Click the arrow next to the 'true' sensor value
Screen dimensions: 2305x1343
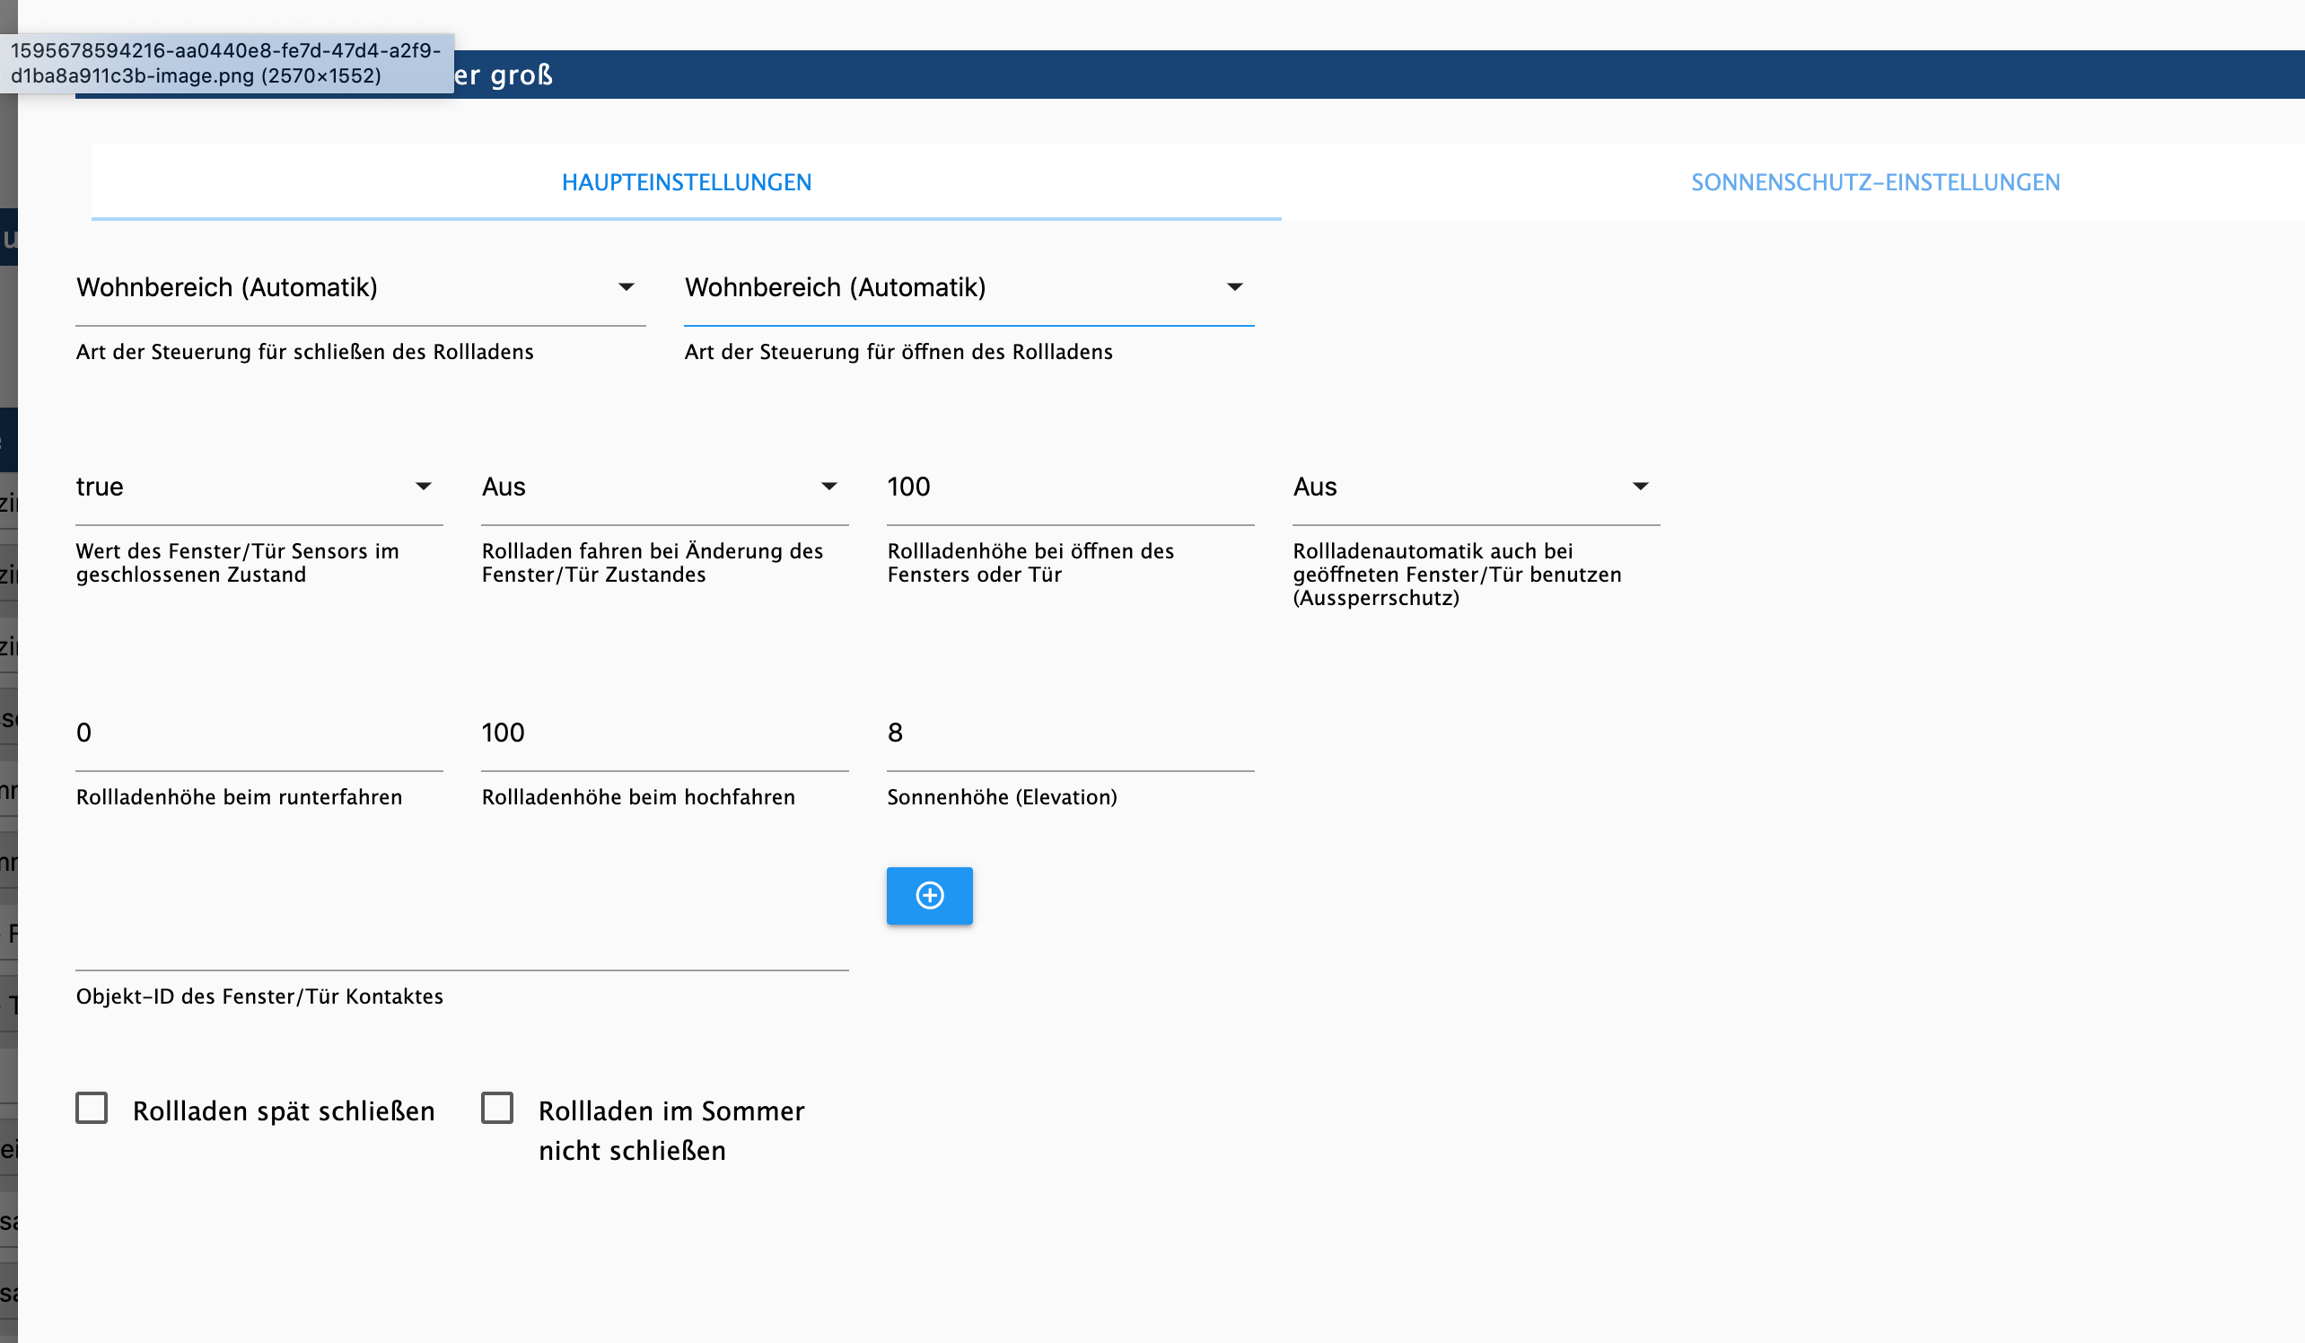pyautogui.click(x=424, y=487)
